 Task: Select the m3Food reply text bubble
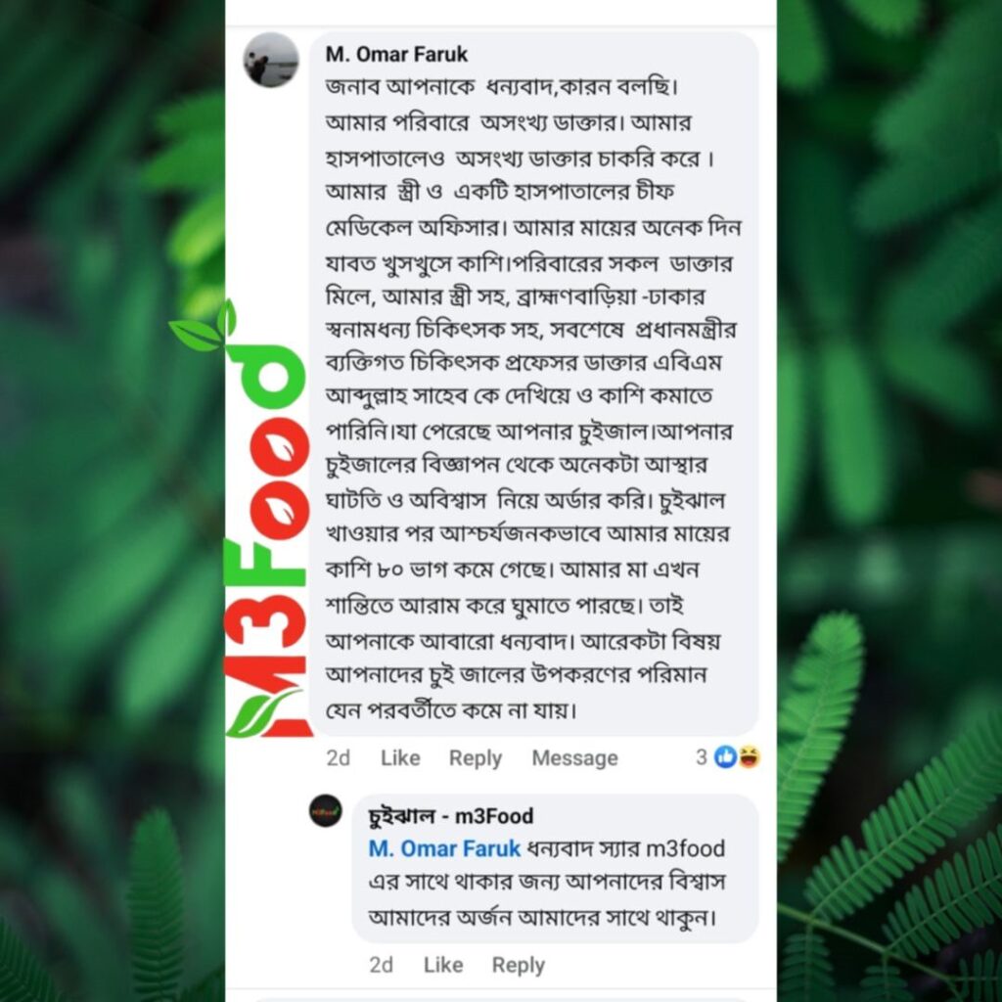[555, 868]
